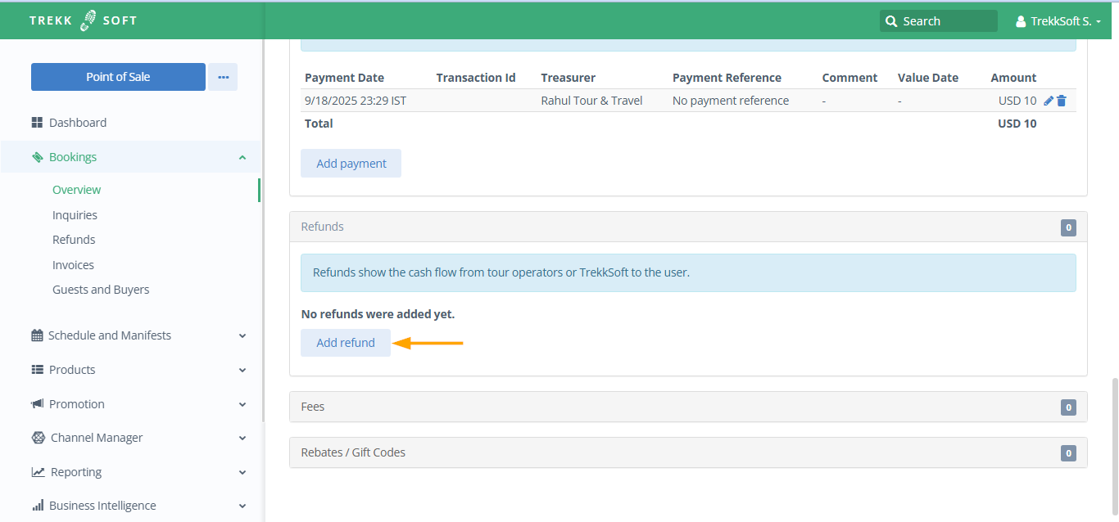The image size is (1119, 522).
Task: Click the Add payment button
Action: click(351, 164)
